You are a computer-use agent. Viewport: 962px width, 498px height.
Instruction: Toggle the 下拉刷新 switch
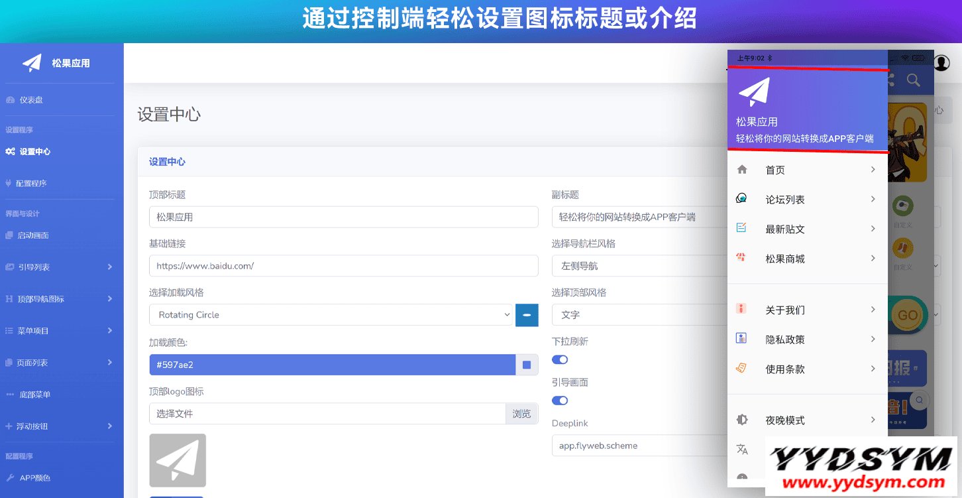click(560, 359)
